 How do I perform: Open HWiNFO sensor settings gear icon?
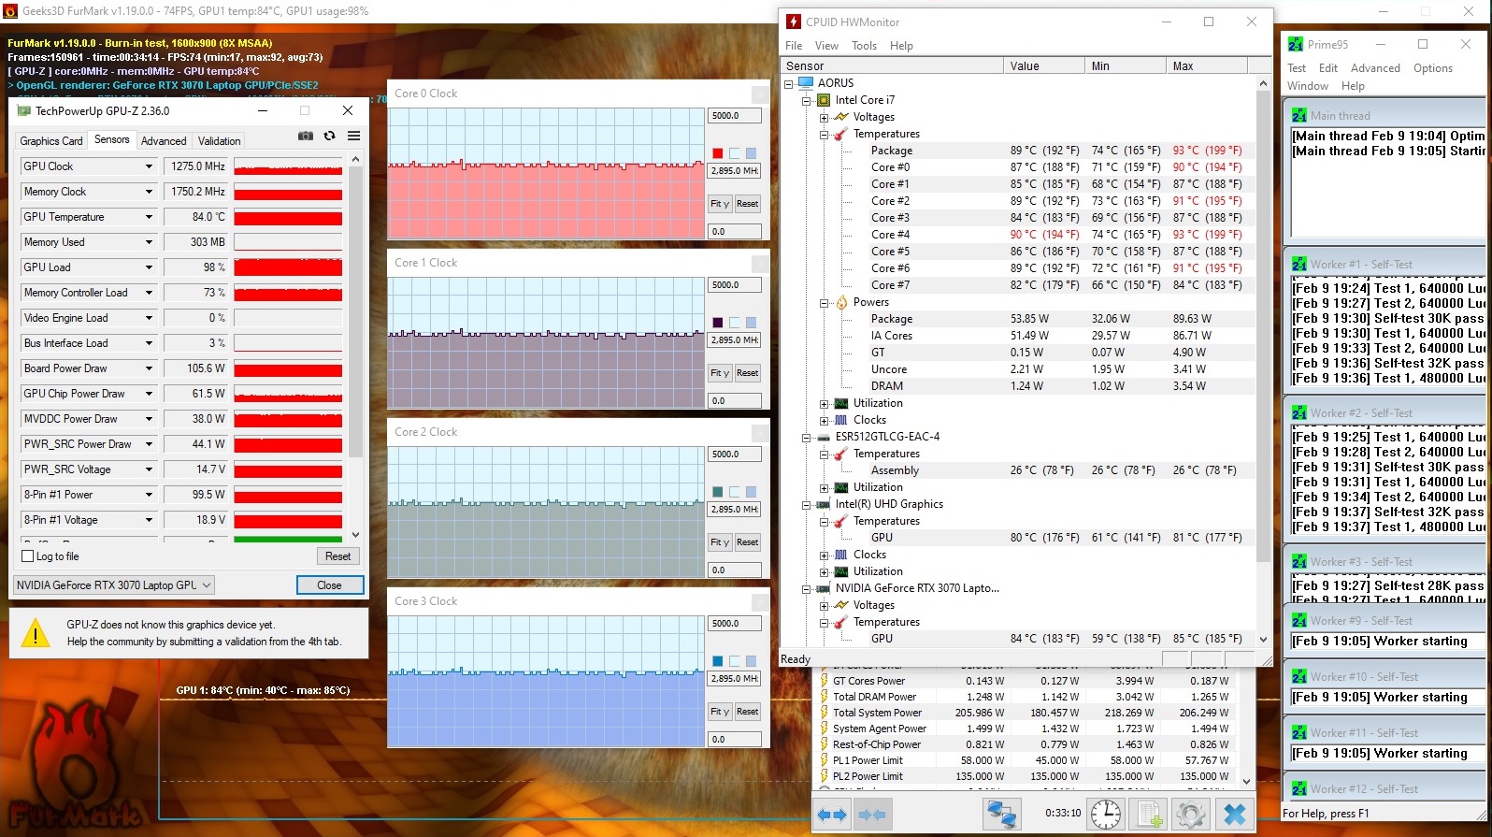[1191, 815]
